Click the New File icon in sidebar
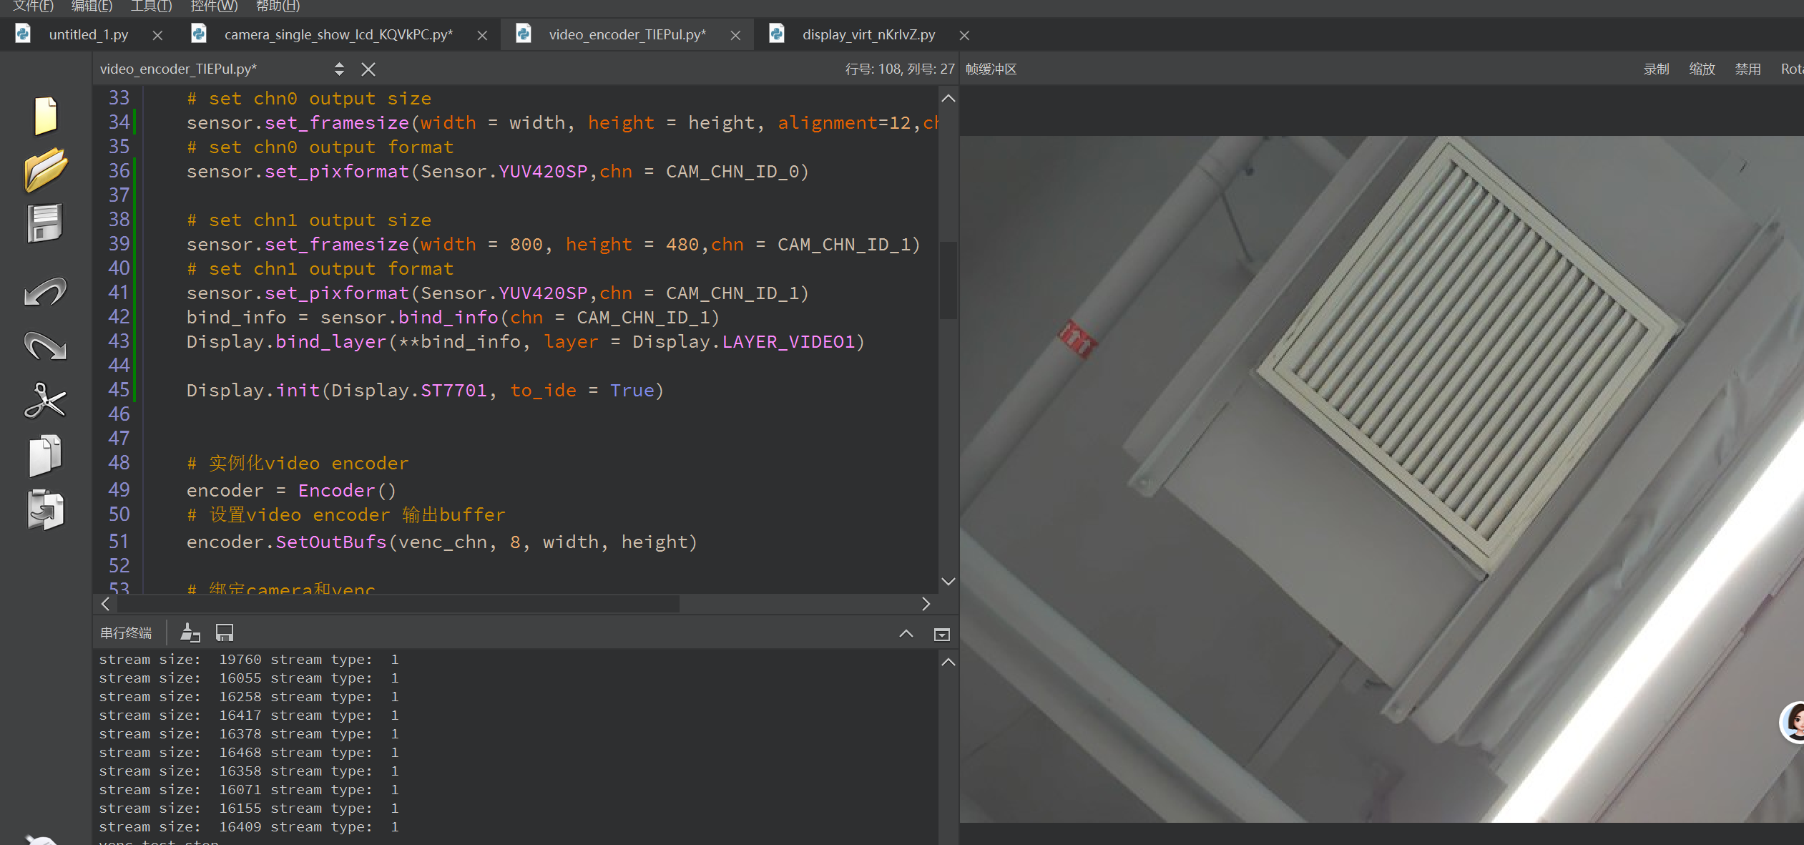Screen dimensions: 1804x845 click(46, 115)
